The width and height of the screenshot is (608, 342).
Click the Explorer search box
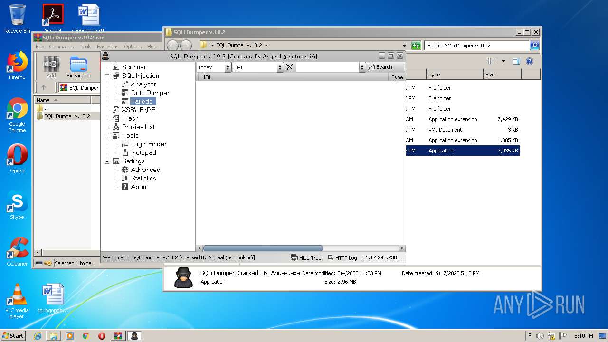tap(476, 46)
